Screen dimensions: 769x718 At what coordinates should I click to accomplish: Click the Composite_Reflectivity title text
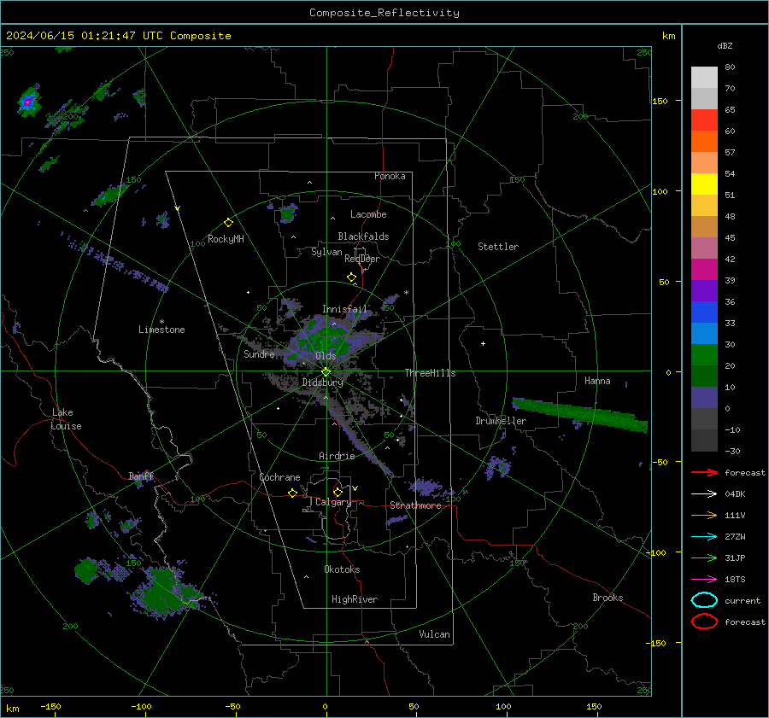[x=384, y=13]
